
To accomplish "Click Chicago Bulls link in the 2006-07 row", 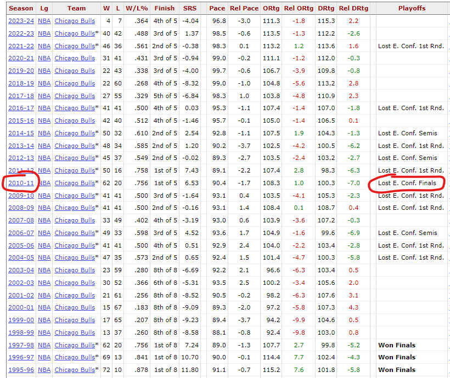I will coord(75,233).
